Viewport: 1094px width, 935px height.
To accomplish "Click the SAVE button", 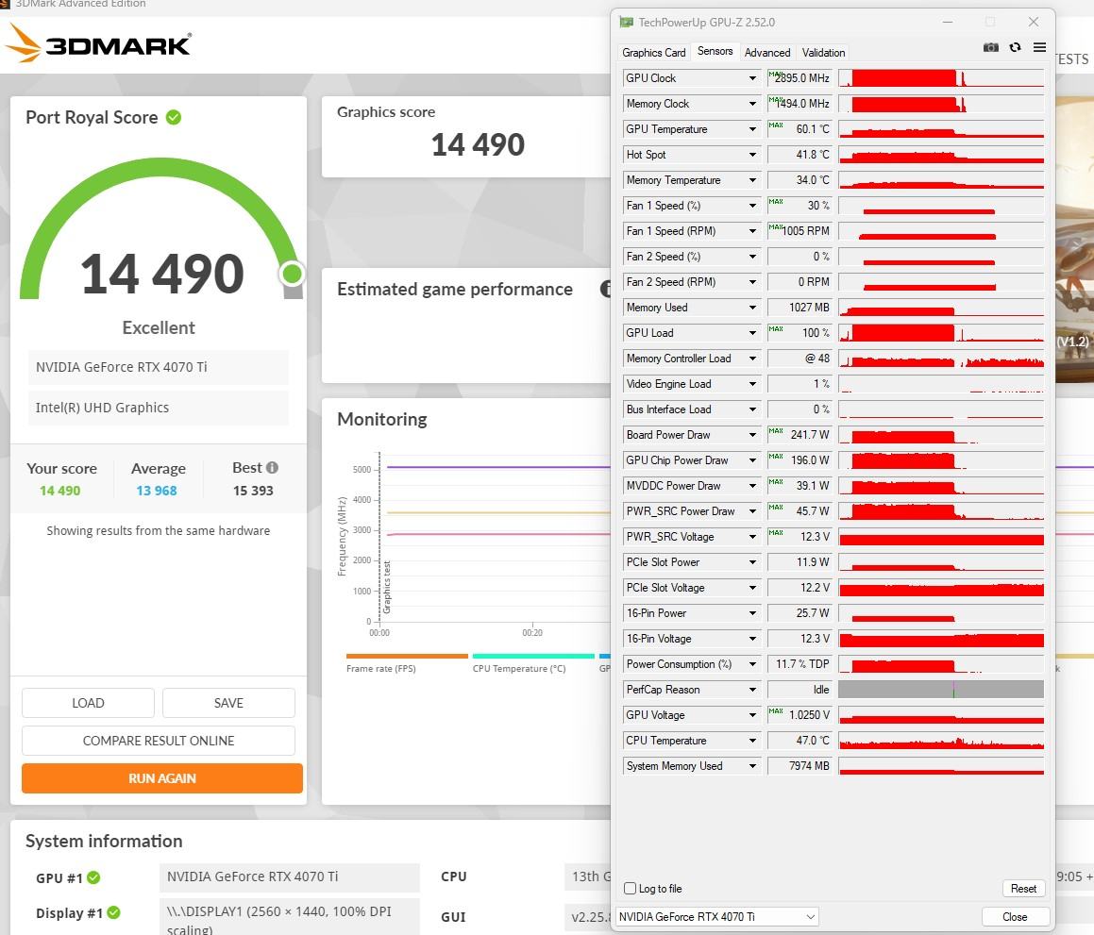I will (x=228, y=703).
